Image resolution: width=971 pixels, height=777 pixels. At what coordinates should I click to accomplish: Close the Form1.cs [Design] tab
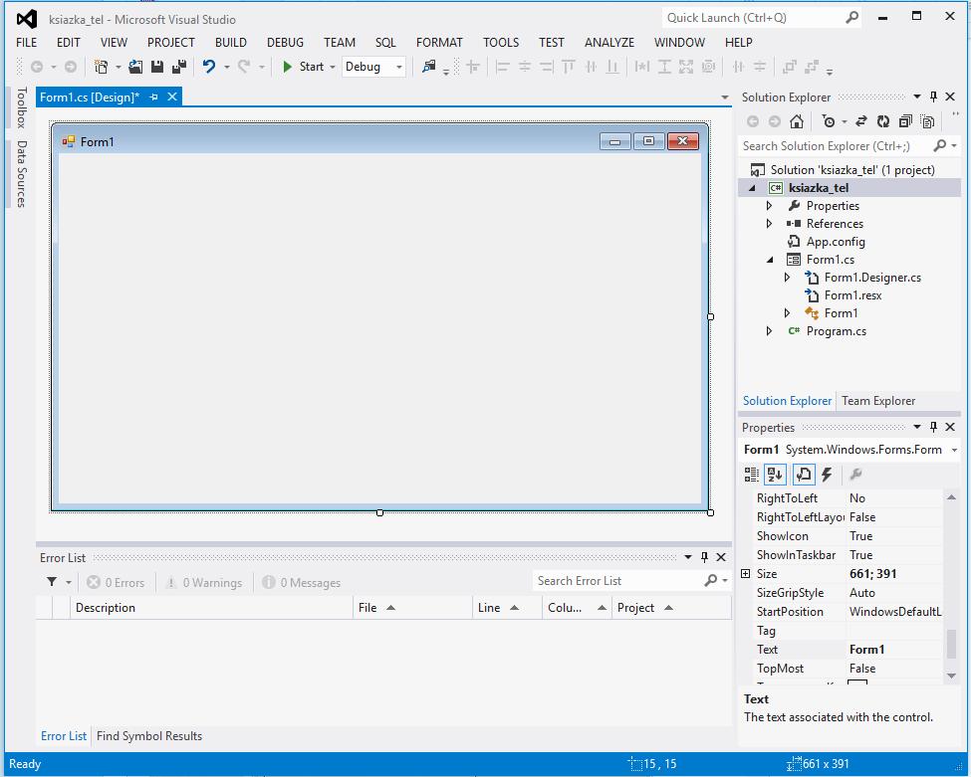[172, 97]
